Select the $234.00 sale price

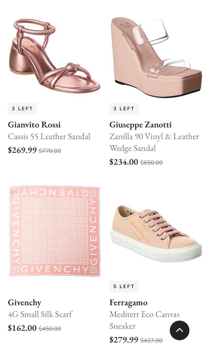pyautogui.click(x=124, y=162)
